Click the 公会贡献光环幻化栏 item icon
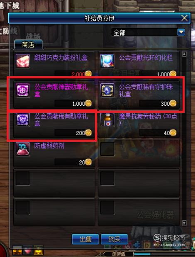Image resolution: width=195 pixels, height=257 pixels. point(107,61)
